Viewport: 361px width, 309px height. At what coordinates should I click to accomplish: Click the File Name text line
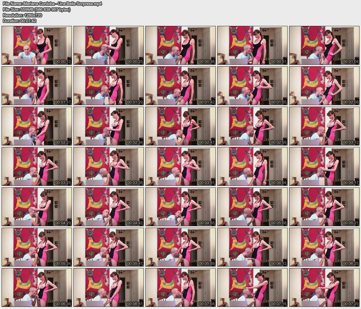[x=53, y=4]
